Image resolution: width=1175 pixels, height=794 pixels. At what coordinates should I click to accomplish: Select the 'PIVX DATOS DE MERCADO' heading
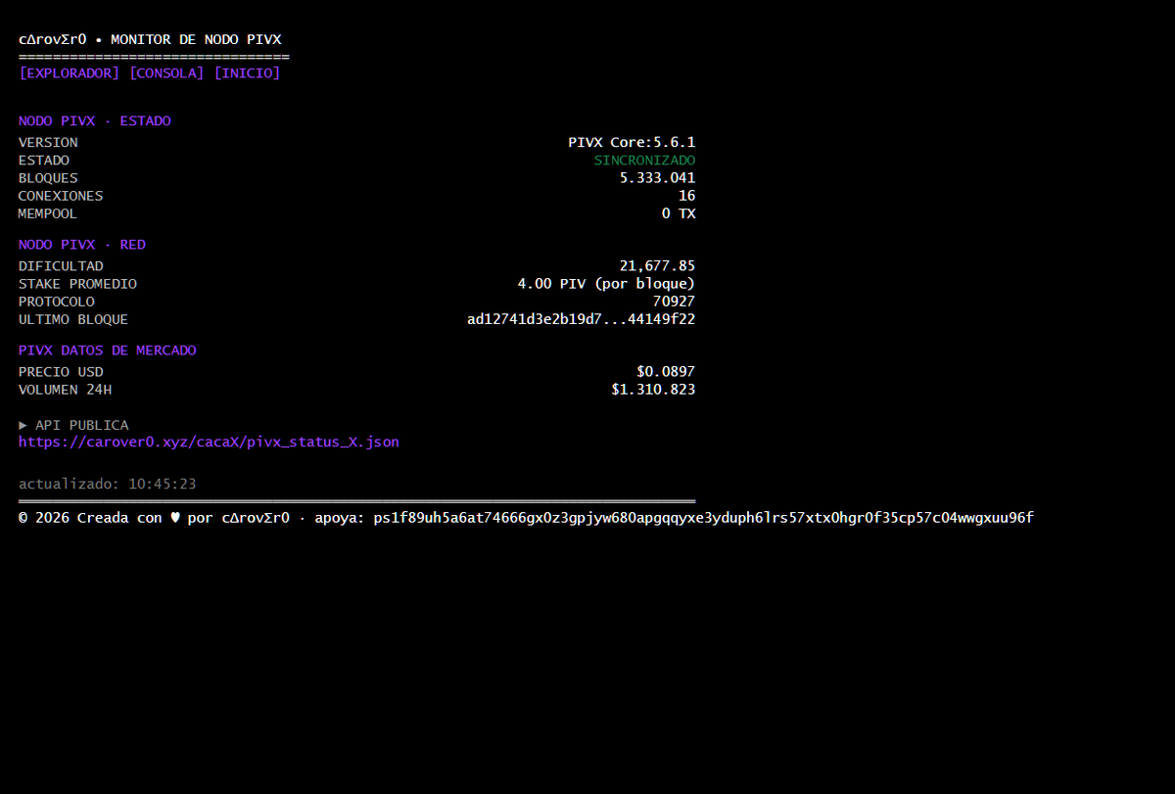point(108,350)
